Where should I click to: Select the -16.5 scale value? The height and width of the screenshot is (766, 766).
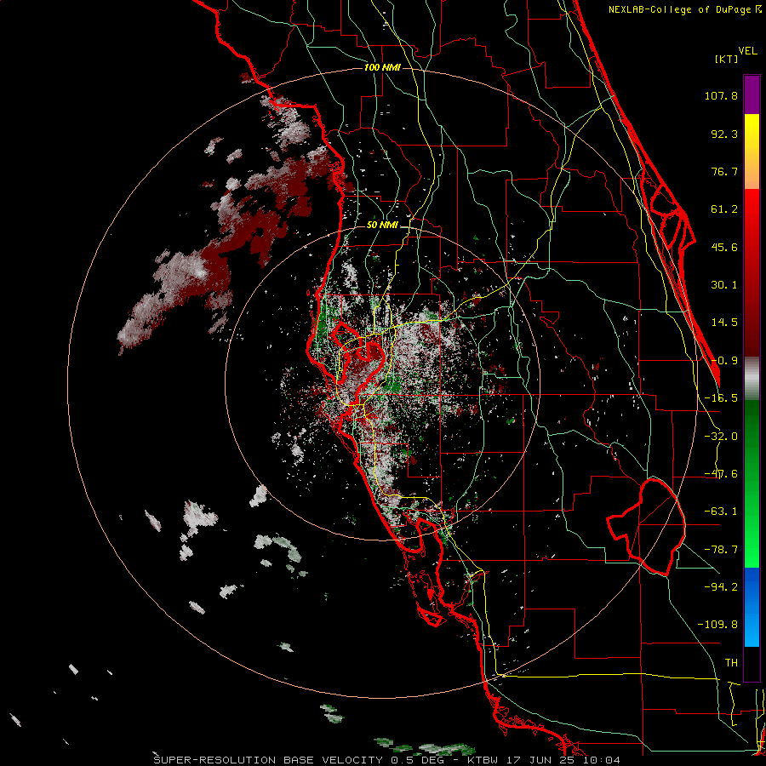(x=721, y=398)
